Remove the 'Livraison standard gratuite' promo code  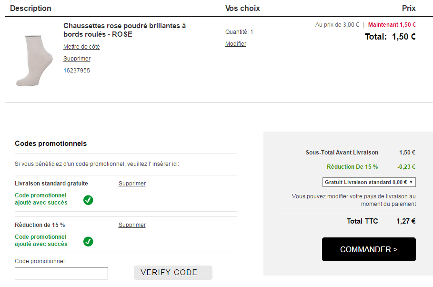132,184
